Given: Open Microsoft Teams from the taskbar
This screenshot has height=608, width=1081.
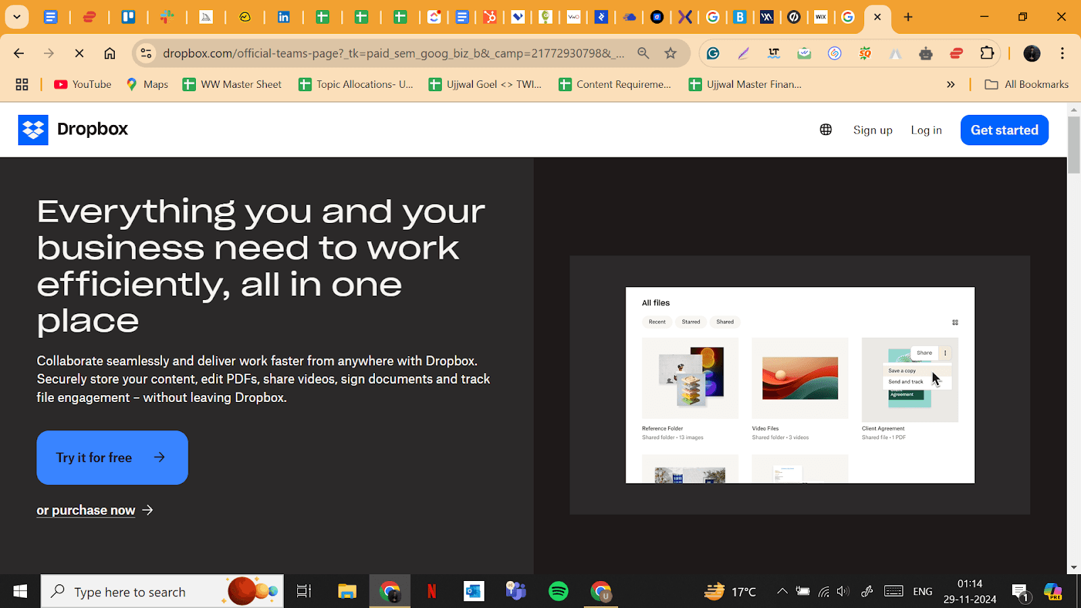Looking at the screenshot, I should [x=516, y=592].
